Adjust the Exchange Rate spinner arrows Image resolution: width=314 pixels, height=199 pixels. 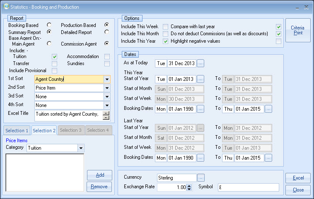tap(189, 187)
